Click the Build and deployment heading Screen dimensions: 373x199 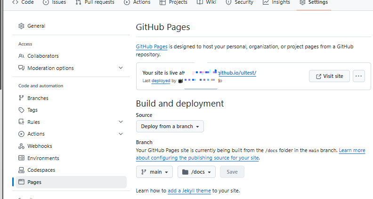(x=179, y=104)
